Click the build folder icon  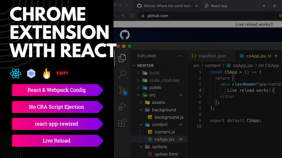click(x=145, y=73)
